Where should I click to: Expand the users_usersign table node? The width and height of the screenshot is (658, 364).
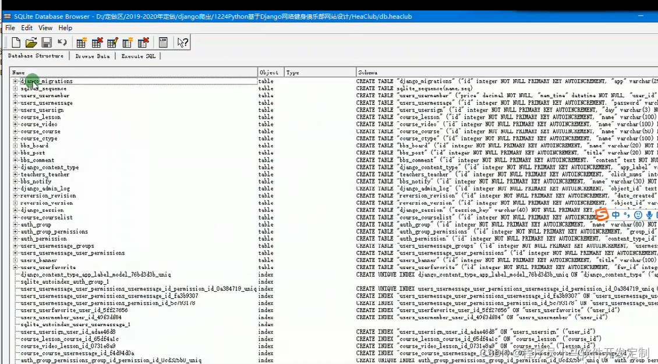(x=15, y=109)
